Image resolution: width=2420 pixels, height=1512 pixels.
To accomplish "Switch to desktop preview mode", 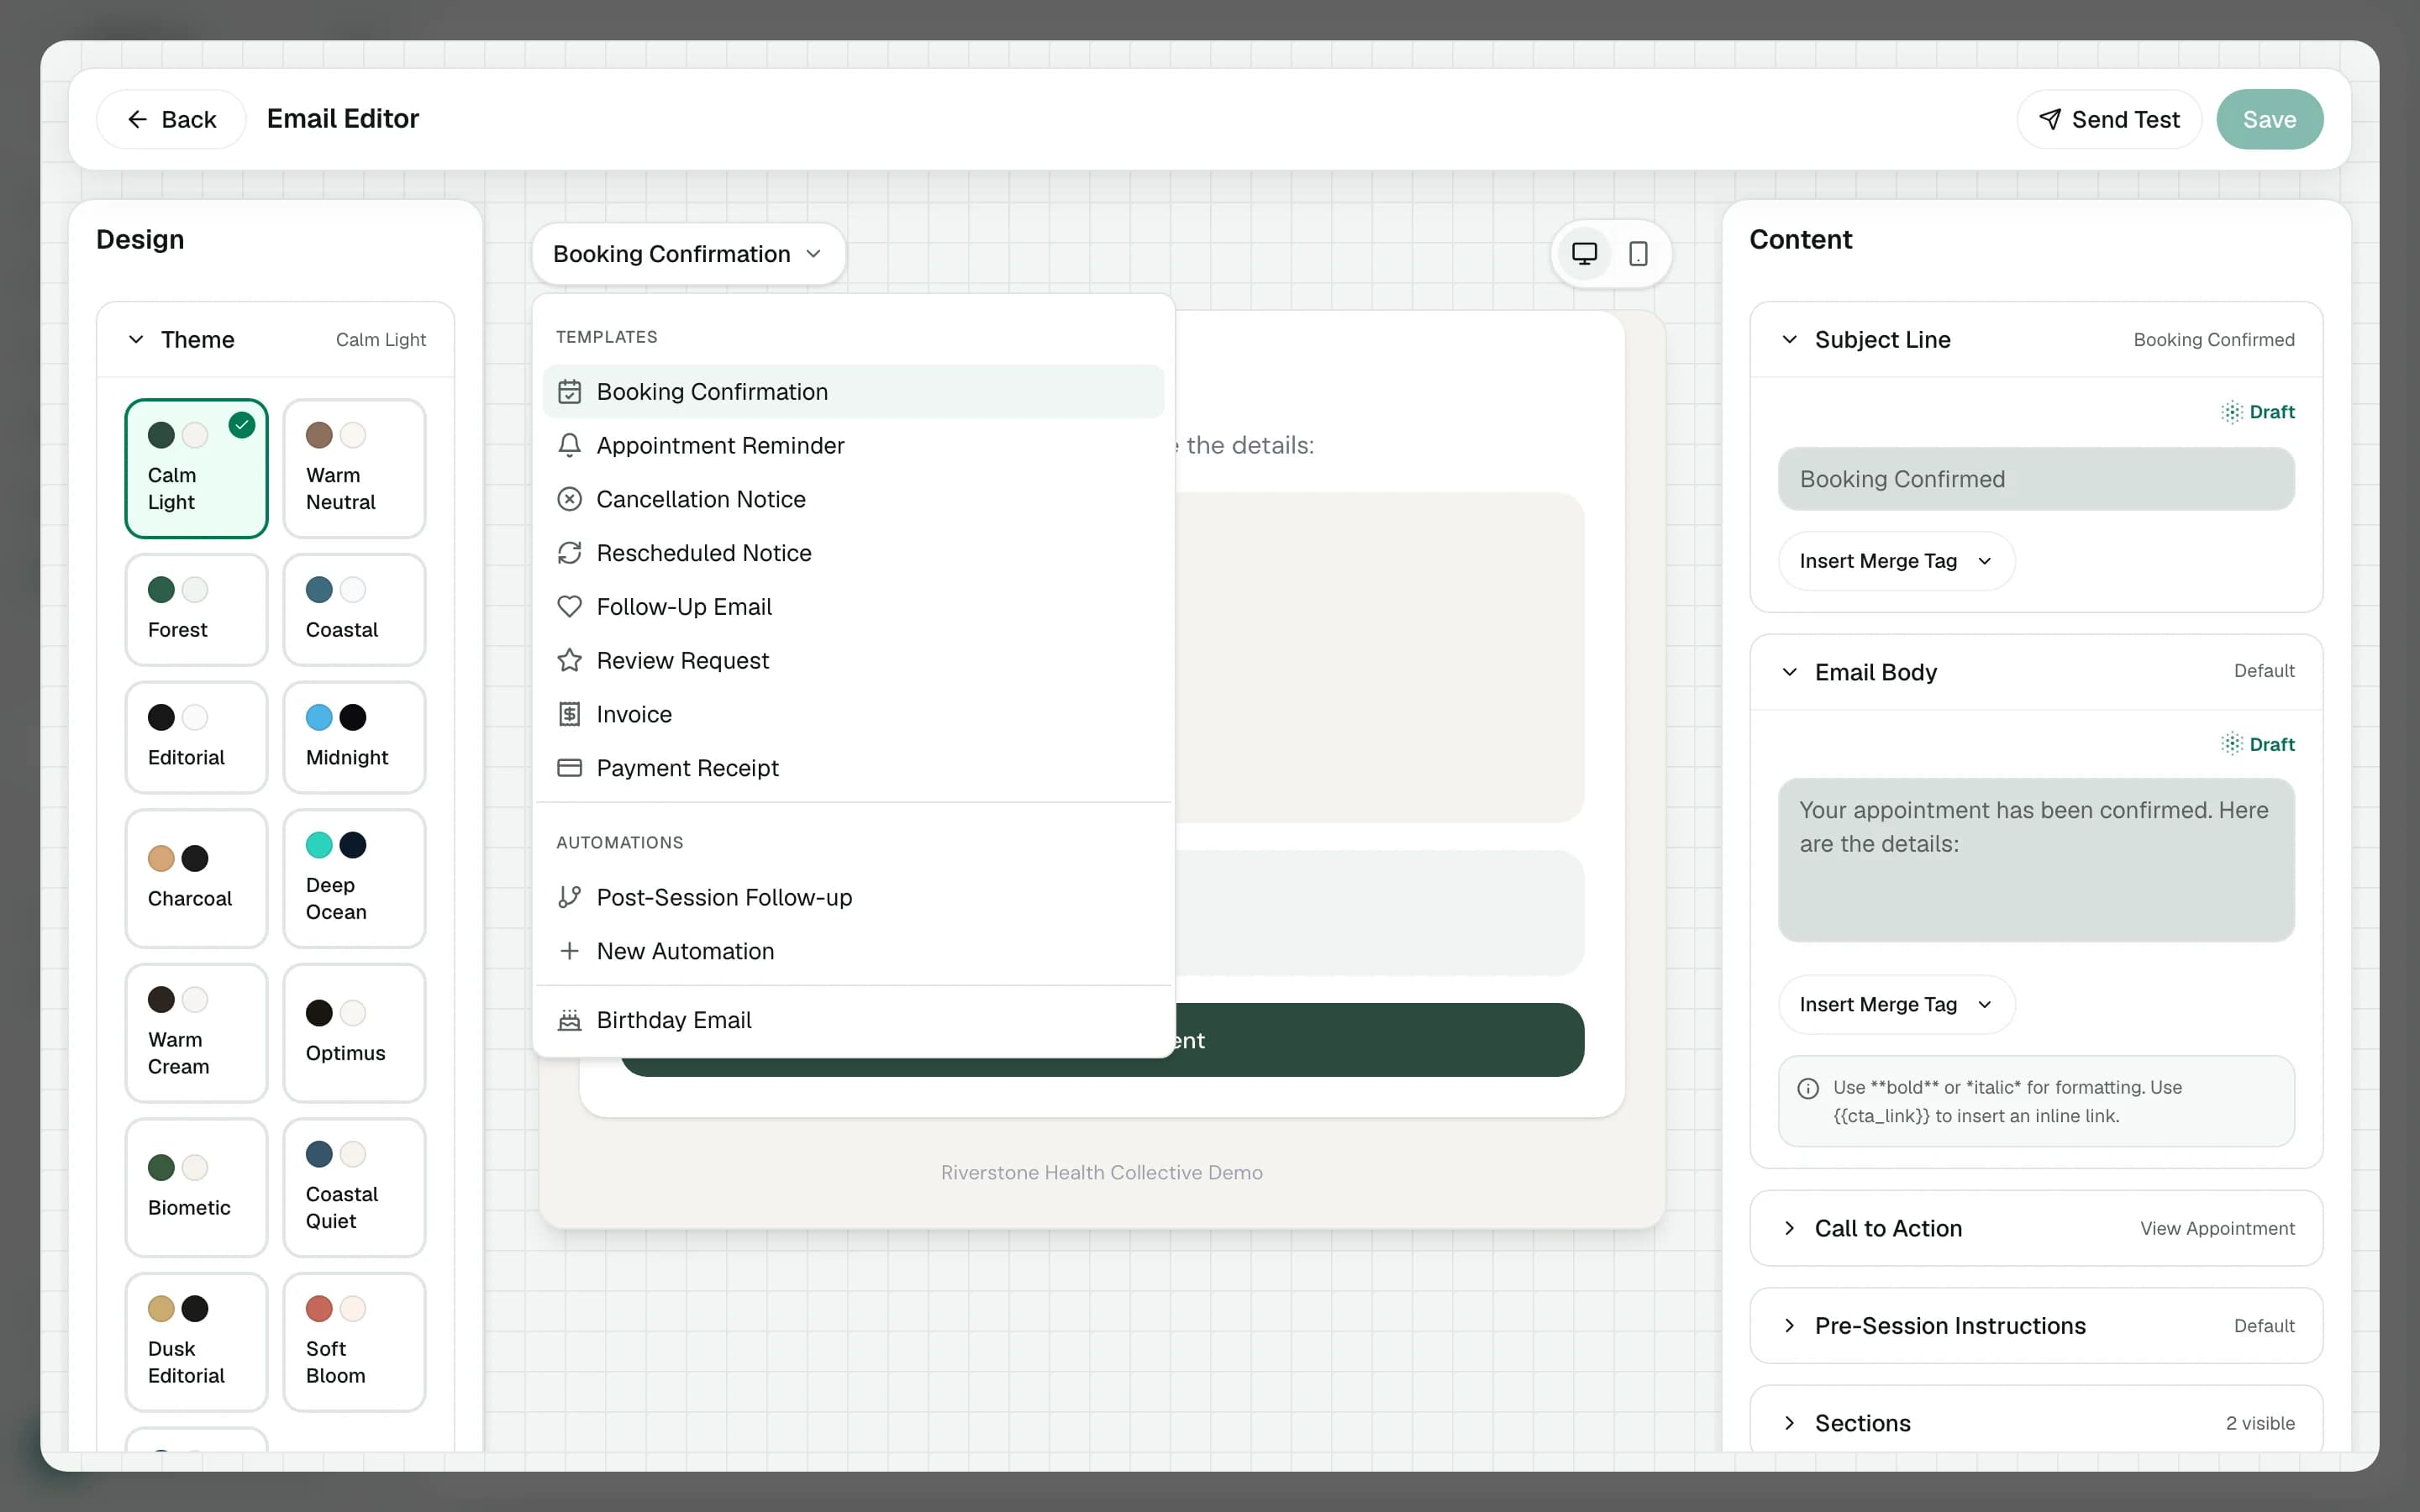I will (1584, 254).
